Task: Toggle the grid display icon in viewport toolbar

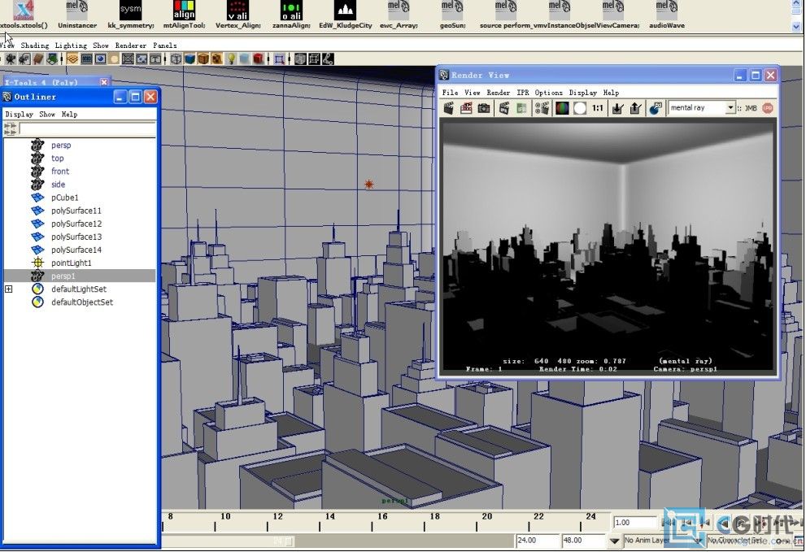Action: pyautogui.click(x=72, y=59)
